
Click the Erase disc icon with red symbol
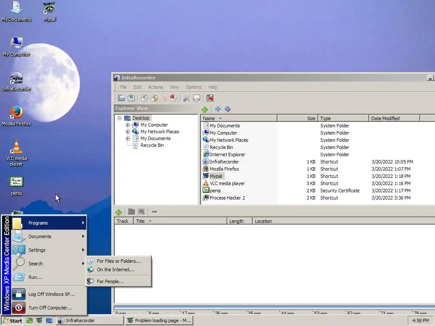(174, 98)
